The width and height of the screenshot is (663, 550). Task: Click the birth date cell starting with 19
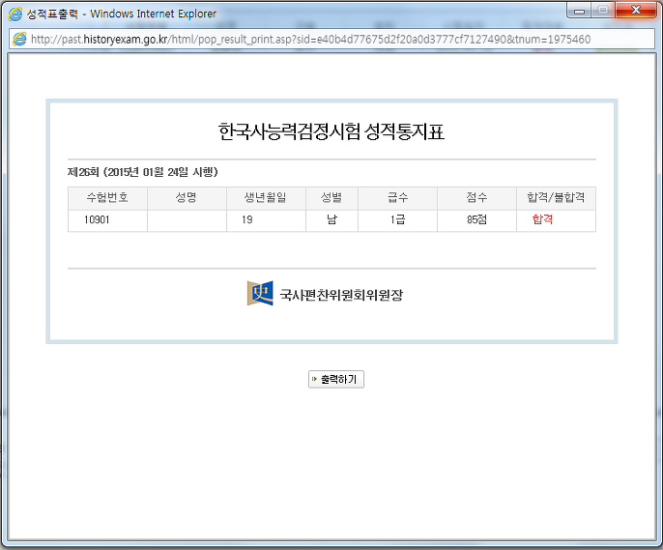[x=266, y=220]
